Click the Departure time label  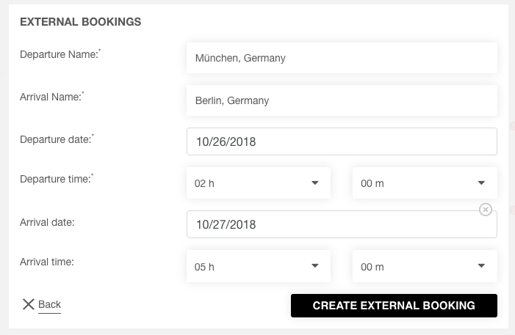coord(56,179)
